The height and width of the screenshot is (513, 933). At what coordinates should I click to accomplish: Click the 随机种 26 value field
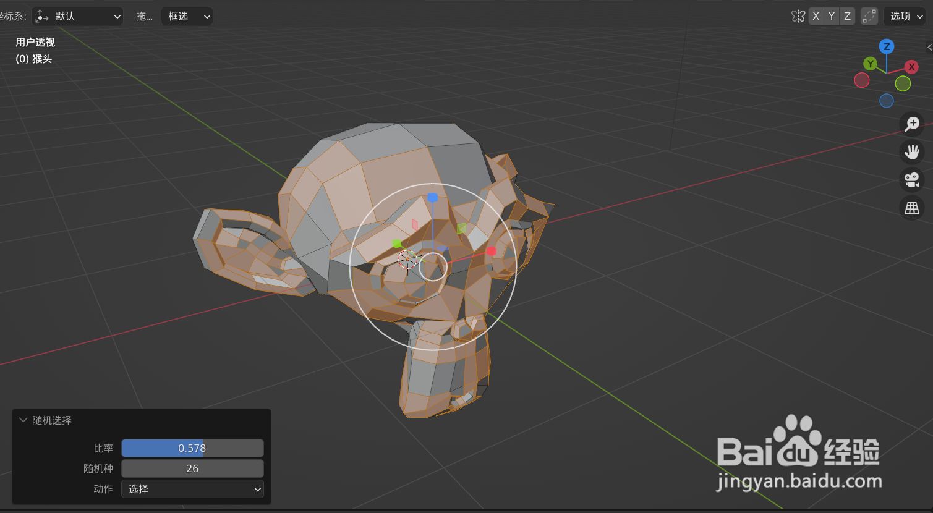point(192,468)
